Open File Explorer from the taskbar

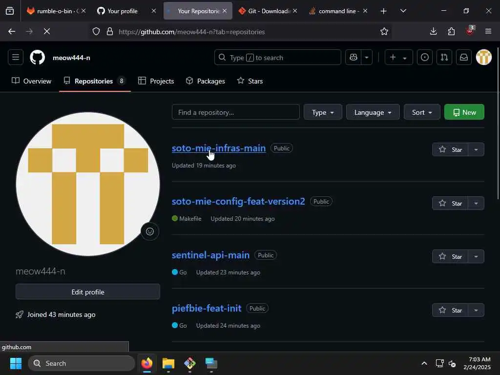coord(168,363)
